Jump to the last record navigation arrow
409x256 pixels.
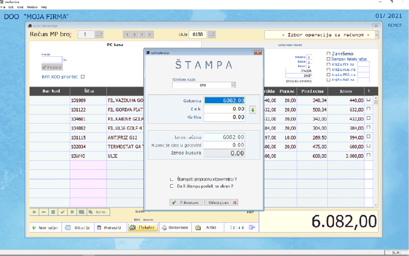tap(150, 34)
